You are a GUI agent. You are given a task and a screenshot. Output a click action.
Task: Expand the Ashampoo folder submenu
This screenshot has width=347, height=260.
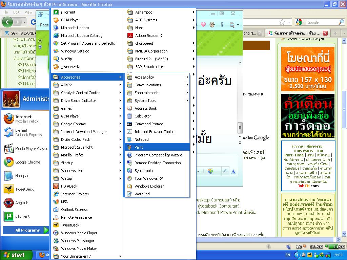tap(161, 12)
